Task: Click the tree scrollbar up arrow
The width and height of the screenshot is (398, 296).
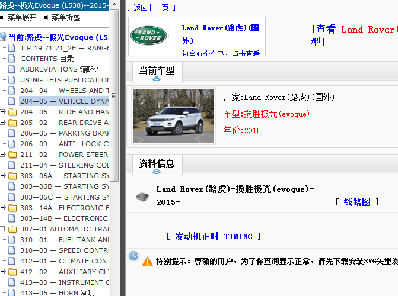Action: click(114, 4)
